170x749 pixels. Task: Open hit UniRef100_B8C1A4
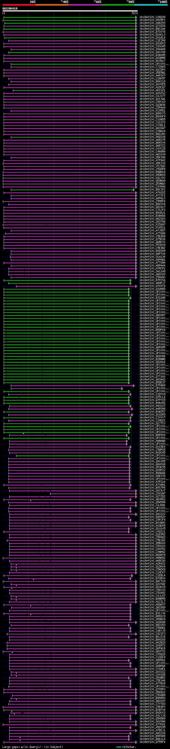tap(152, 29)
